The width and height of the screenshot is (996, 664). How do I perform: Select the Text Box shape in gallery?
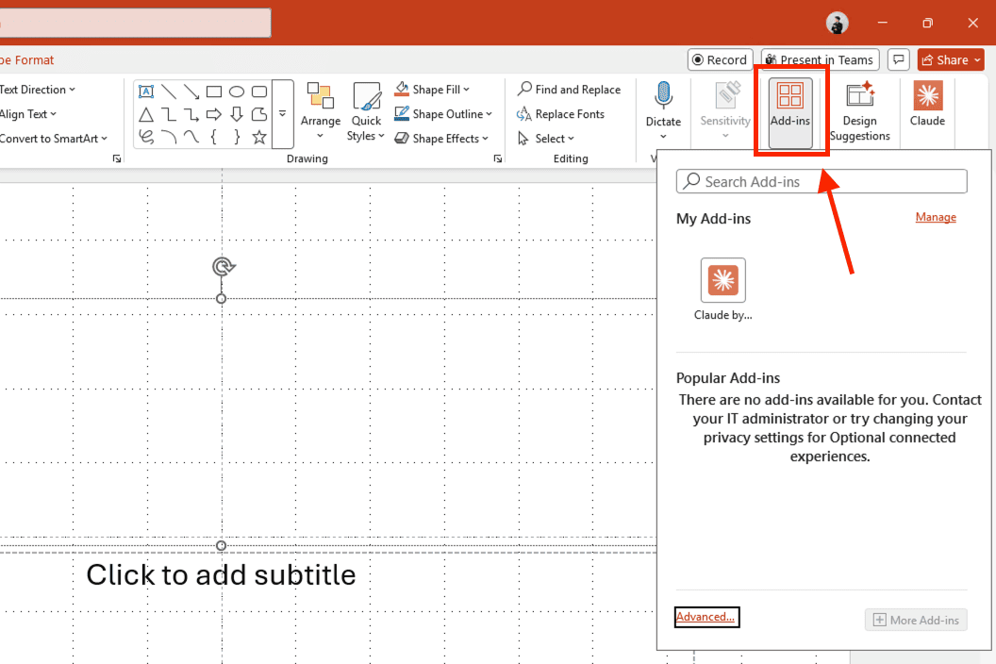(x=146, y=91)
